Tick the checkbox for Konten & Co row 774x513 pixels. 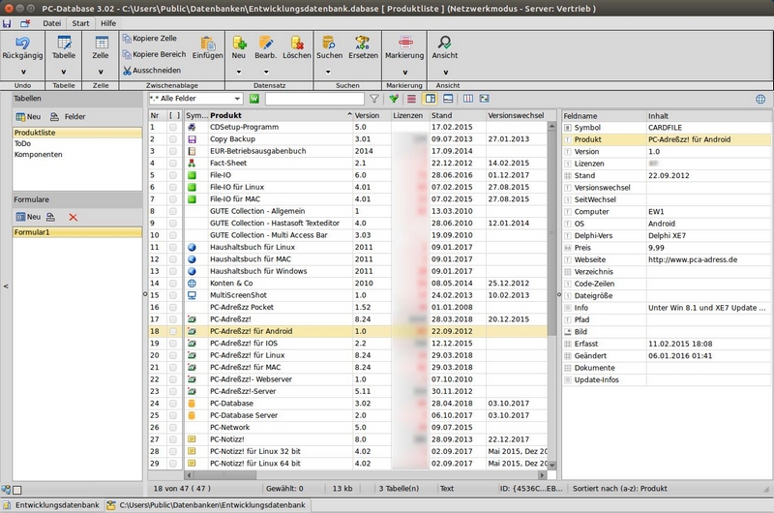[173, 284]
